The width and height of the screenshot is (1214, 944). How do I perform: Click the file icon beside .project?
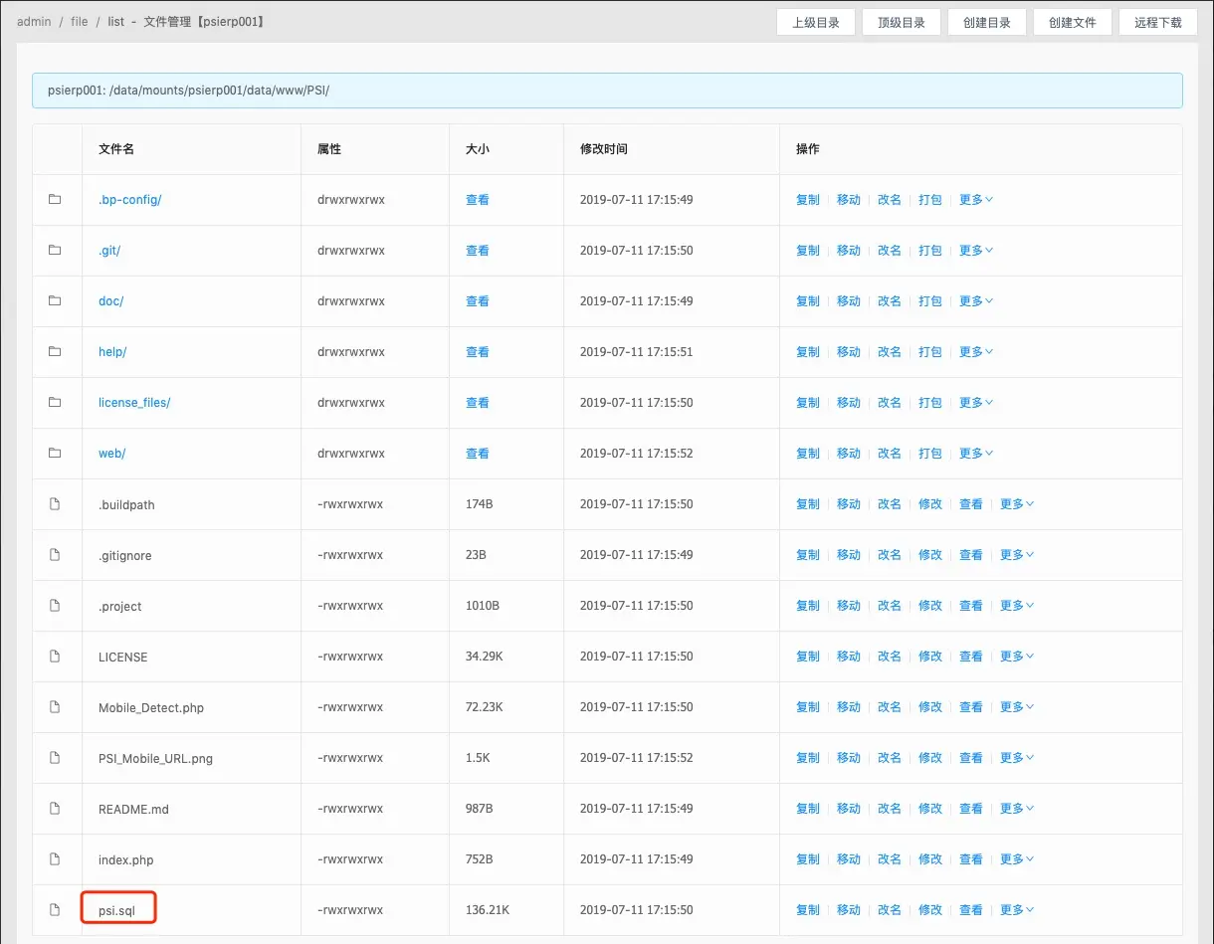pos(55,606)
